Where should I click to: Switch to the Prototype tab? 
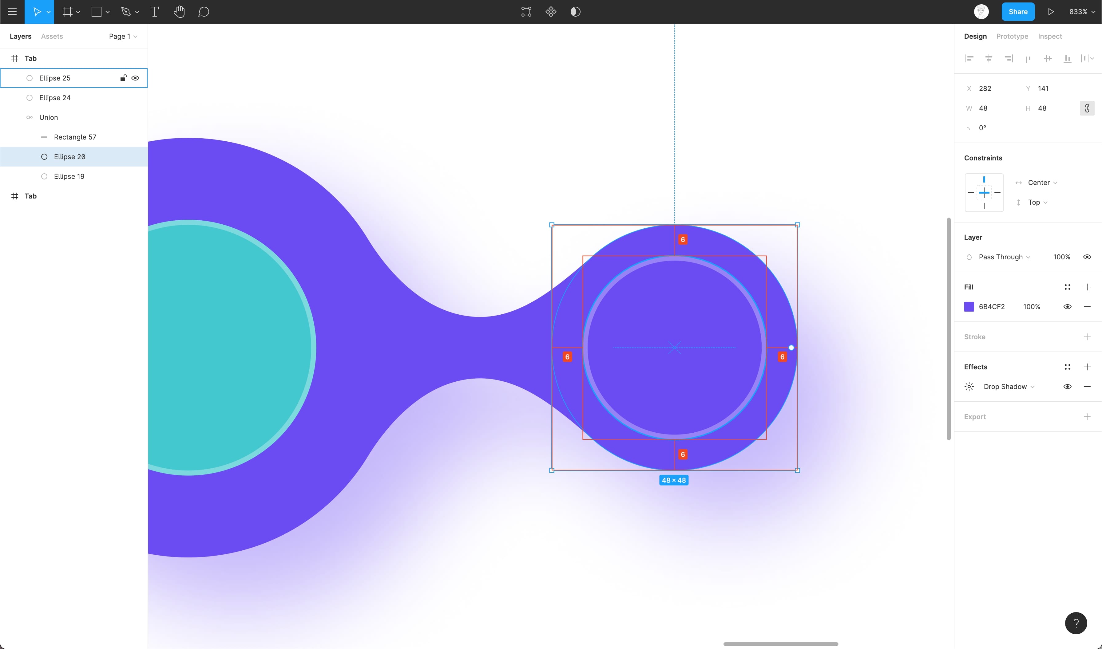click(x=1012, y=36)
